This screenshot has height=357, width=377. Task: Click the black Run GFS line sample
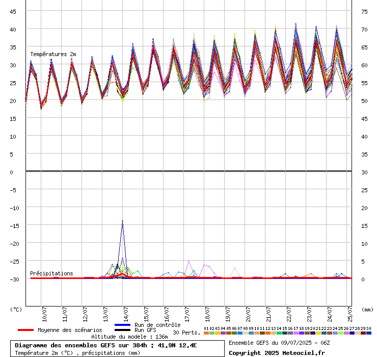pyautogui.click(x=122, y=330)
